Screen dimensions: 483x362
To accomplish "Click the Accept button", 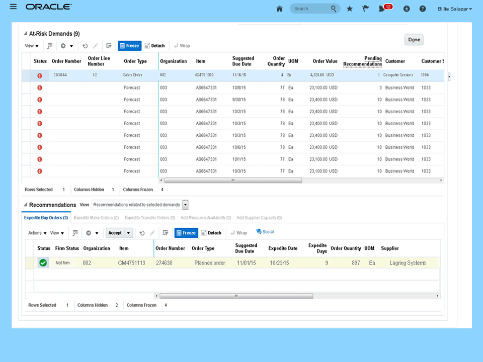I will tap(115, 233).
